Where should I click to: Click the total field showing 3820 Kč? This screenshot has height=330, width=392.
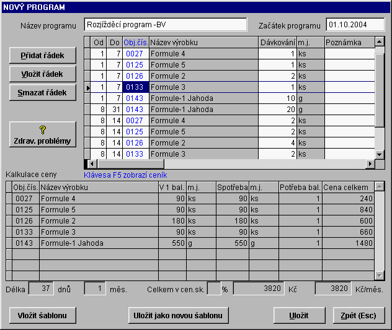259,289
